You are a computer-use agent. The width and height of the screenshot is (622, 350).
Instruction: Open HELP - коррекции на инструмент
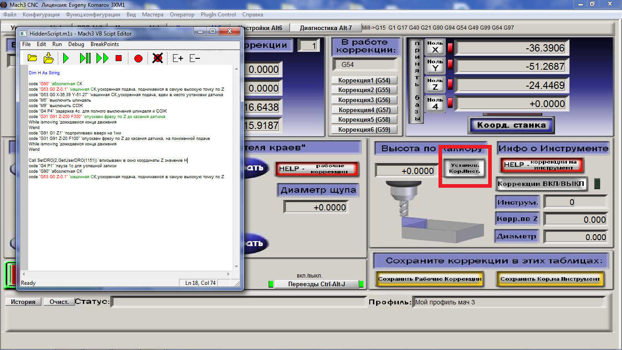point(542,165)
